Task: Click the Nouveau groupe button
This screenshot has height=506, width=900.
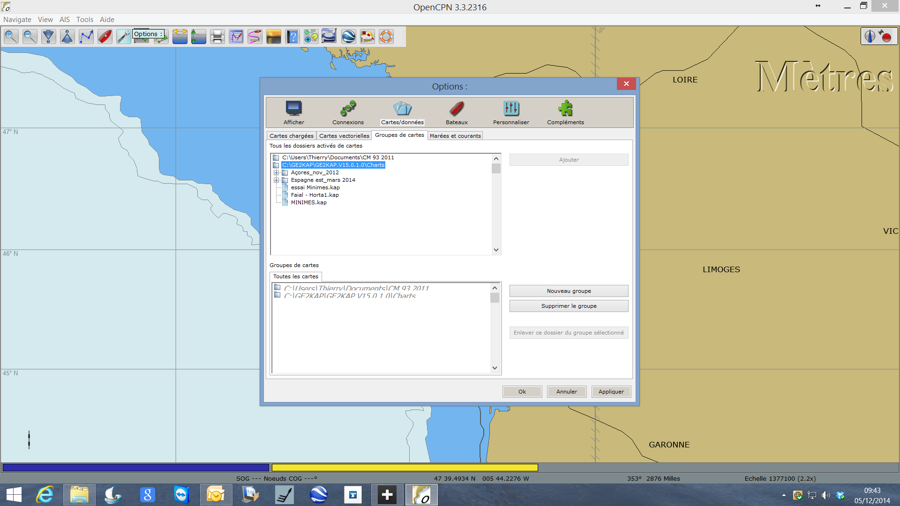Action: tap(569, 291)
